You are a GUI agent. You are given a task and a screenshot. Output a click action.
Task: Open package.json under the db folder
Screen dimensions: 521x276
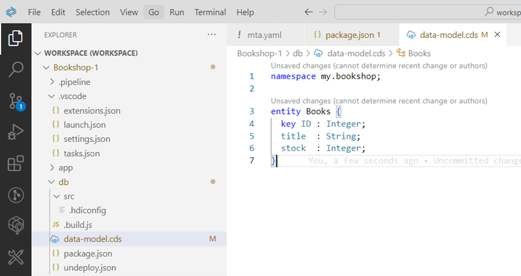[x=88, y=254]
